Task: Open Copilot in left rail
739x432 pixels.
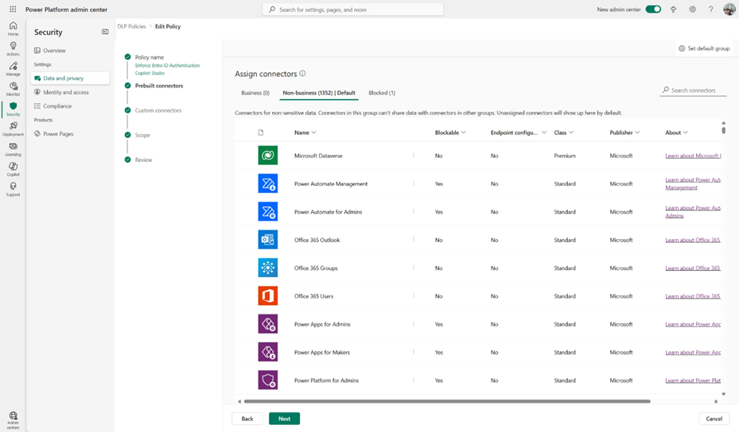Action: coord(14,169)
